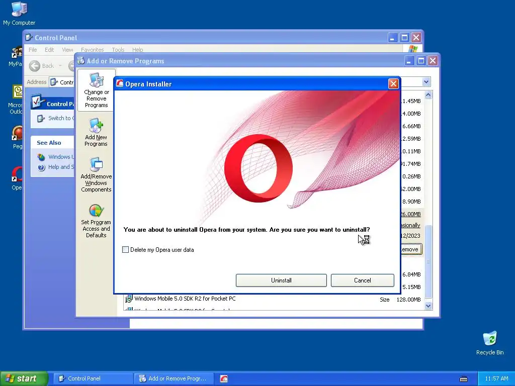The image size is (515, 386).
Task: Minimize the Control Panel window
Action: click(x=392, y=37)
